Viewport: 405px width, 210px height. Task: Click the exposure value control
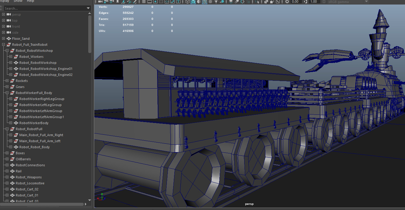click(x=295, y=2)
